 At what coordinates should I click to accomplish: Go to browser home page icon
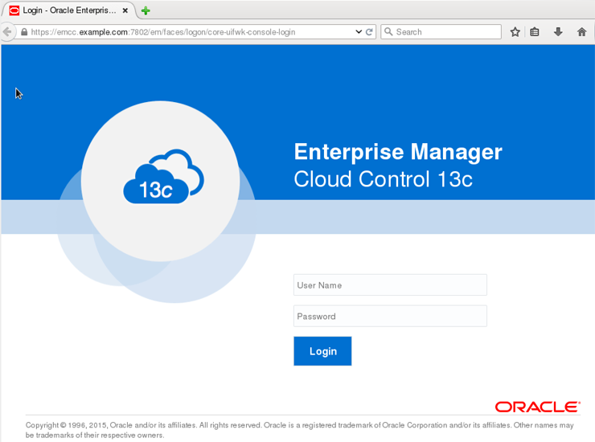click(581, 32)
